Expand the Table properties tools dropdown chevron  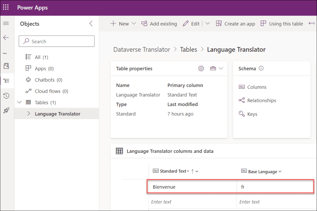[221, 68]
